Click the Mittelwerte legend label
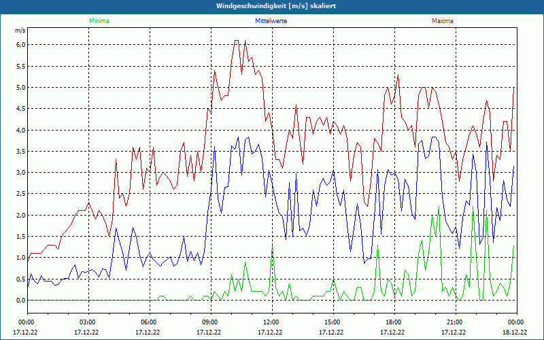This screenshot has height=340, width=544. (x=271, y=21)
